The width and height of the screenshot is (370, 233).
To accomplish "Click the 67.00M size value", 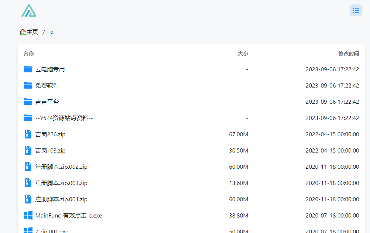I will [239, 134].
